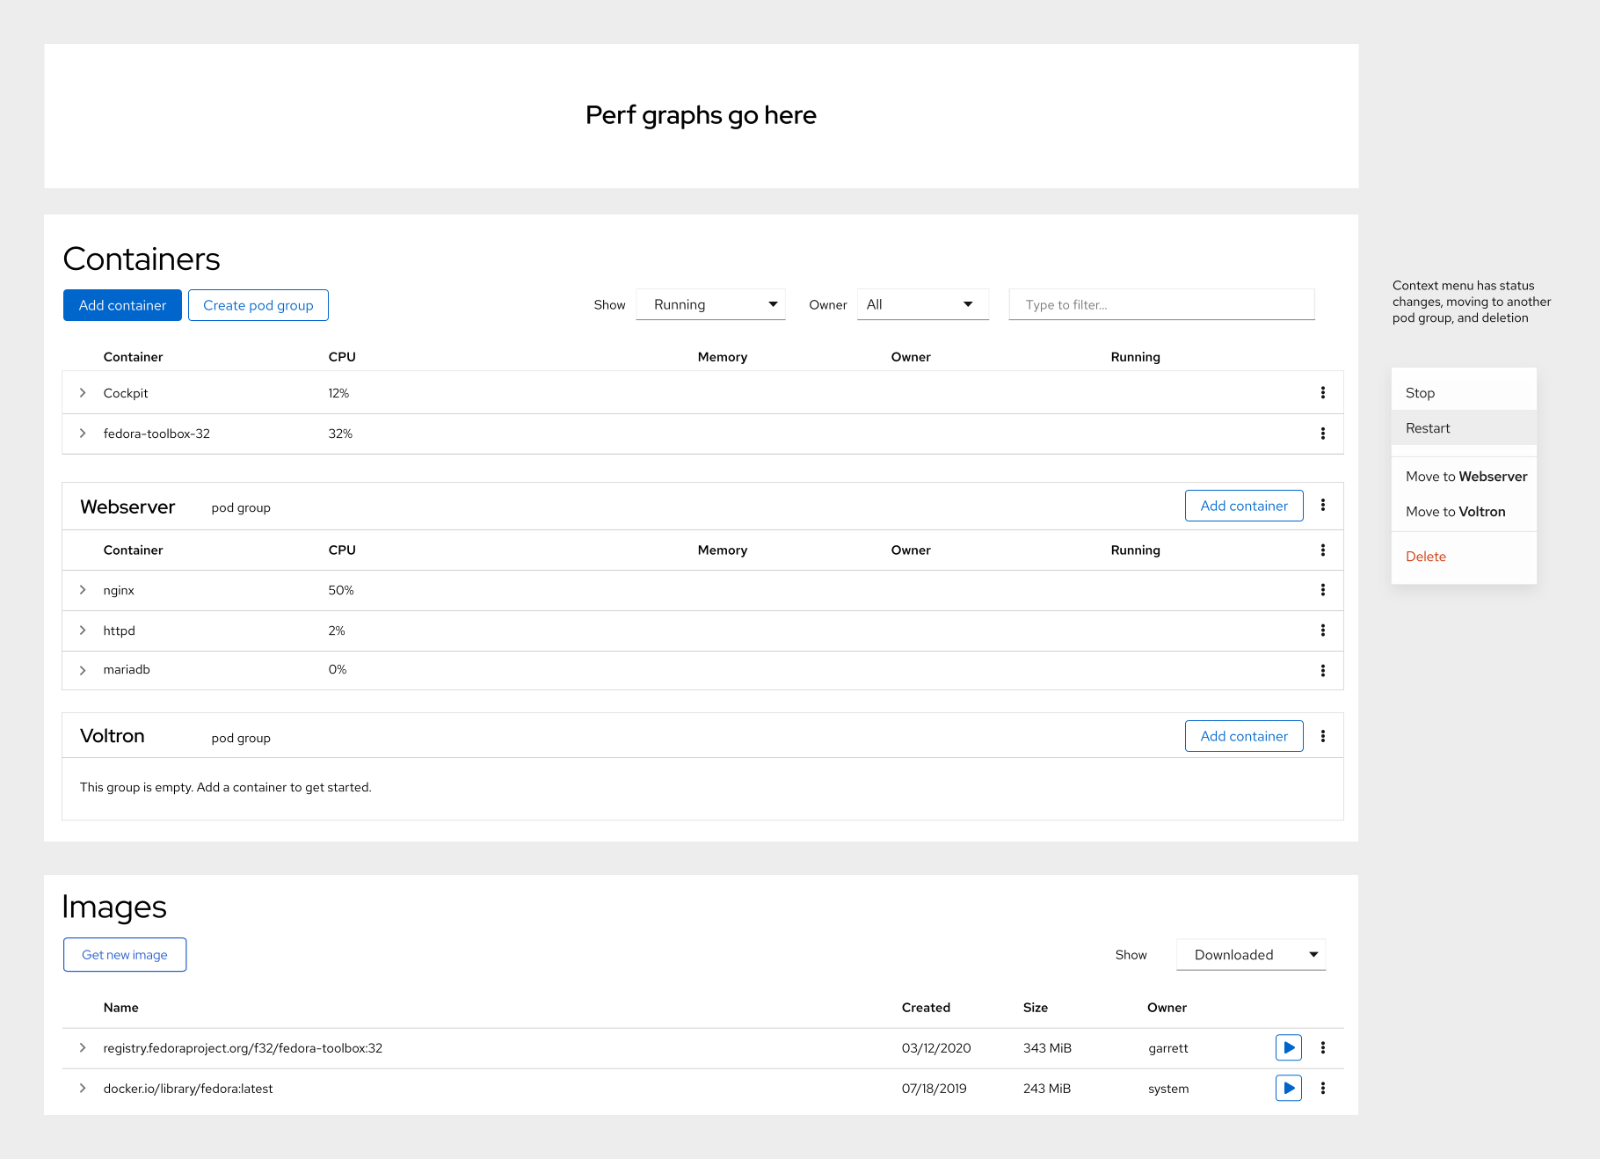Click the garrett owner cell

tap(1168, 1048)
